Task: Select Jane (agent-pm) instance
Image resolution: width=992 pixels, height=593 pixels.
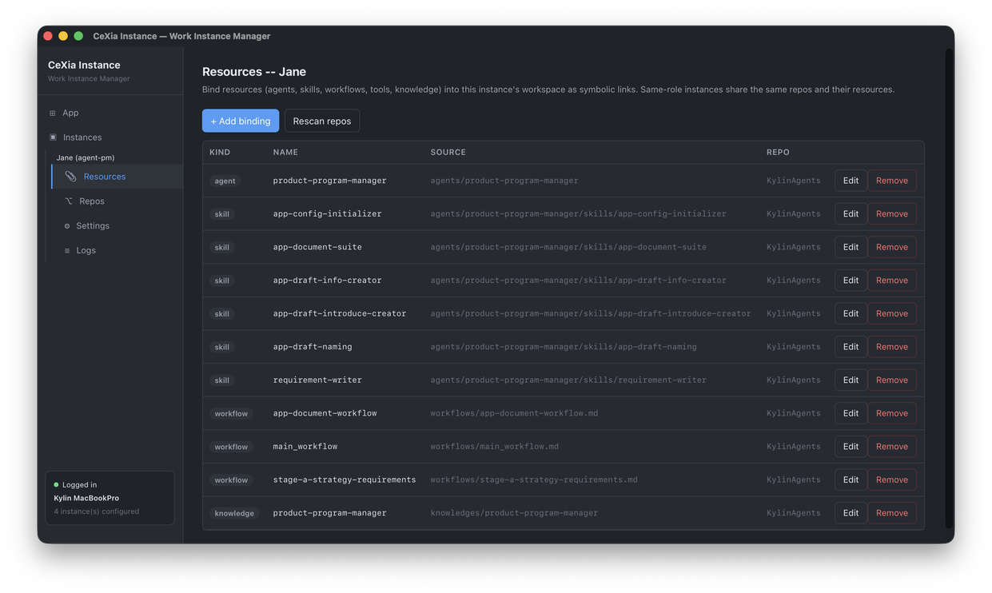Action: (86, 157)
